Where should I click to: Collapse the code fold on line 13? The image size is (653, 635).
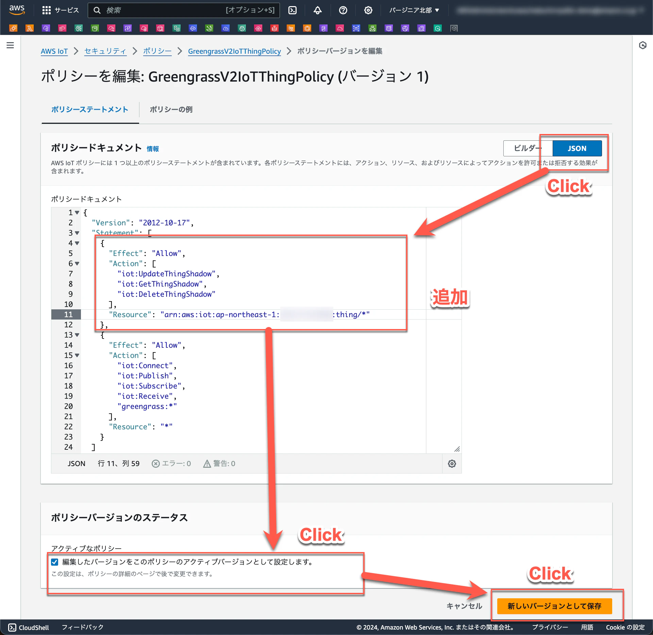point(77,335)
